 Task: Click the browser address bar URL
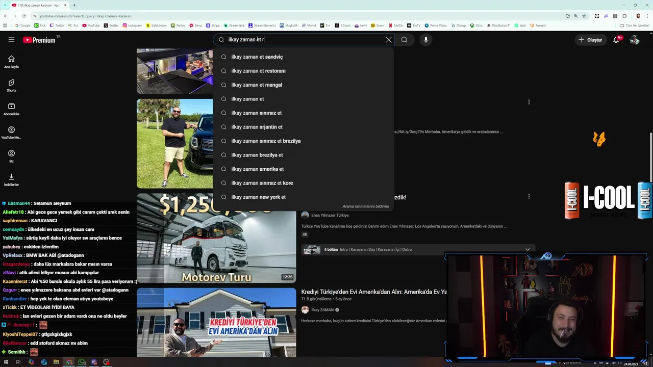coord(85,16)
